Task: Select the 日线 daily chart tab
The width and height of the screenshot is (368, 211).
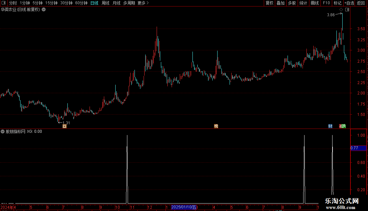Action: 94,3
